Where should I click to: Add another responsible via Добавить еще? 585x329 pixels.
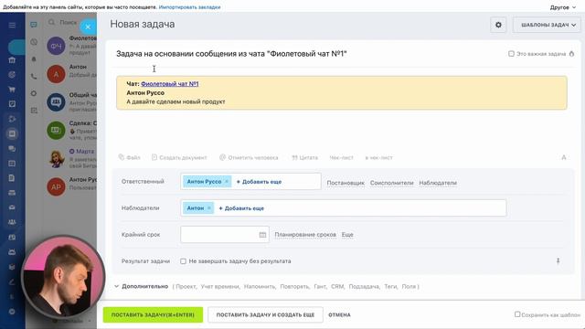259,182
